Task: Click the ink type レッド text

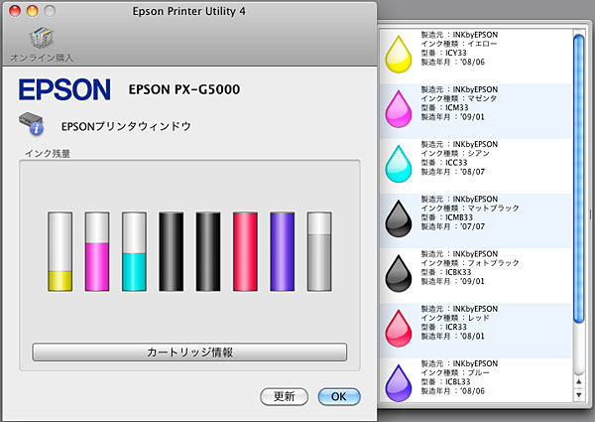Action: [x=479, y=318]
